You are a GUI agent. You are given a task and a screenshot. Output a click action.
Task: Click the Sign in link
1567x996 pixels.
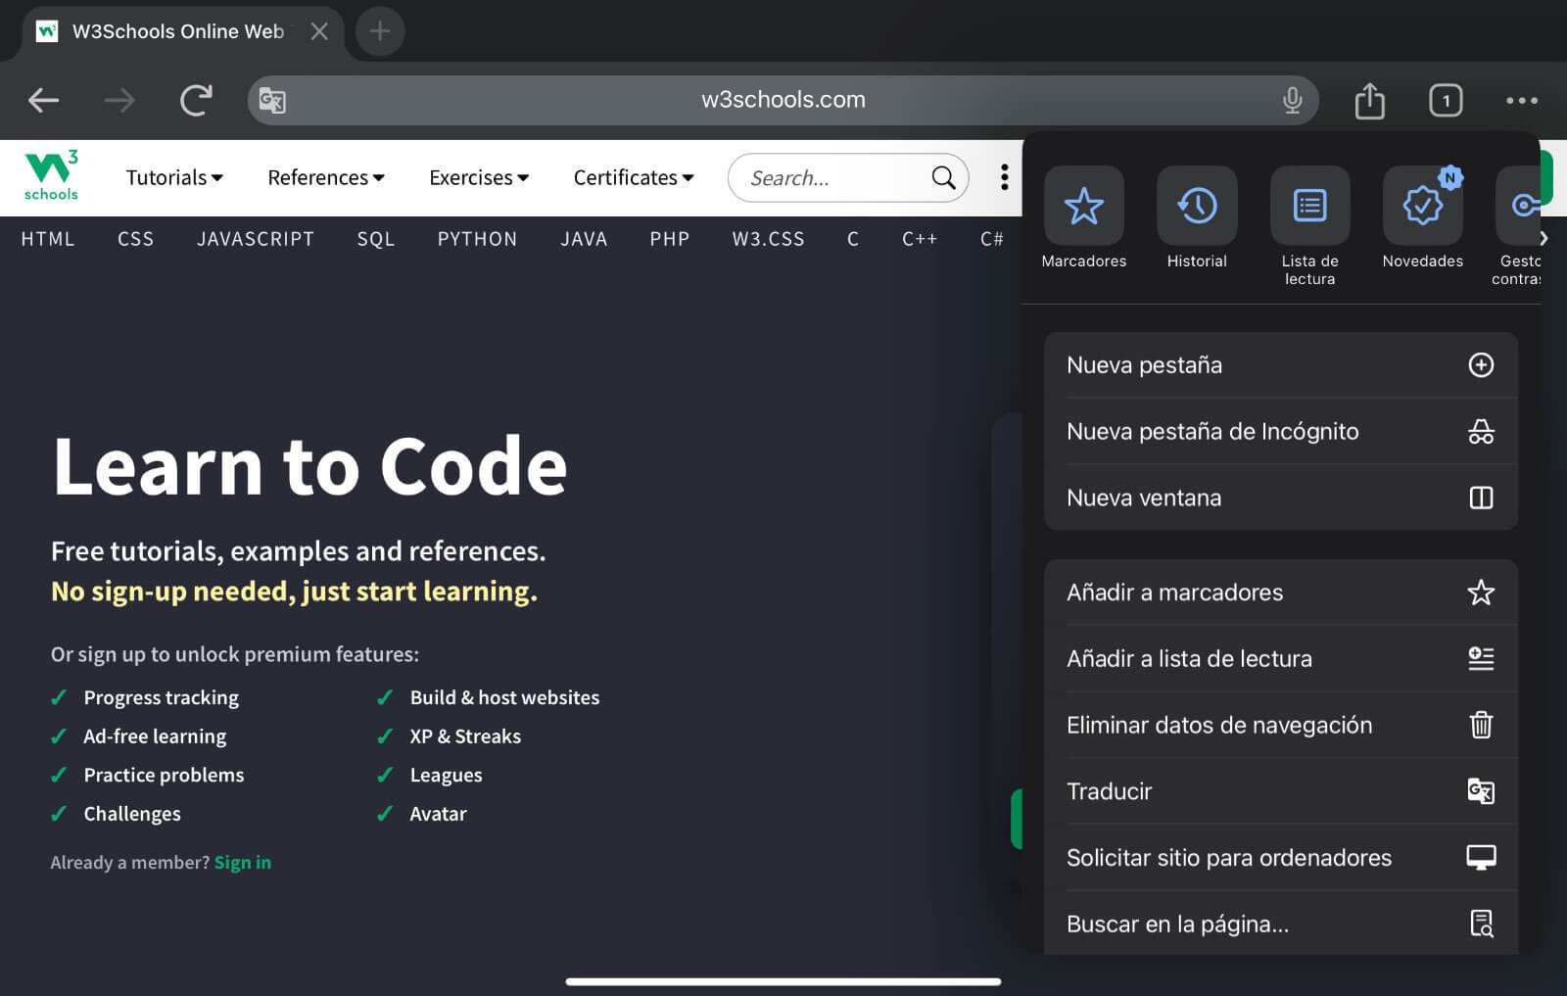[243, 863]
